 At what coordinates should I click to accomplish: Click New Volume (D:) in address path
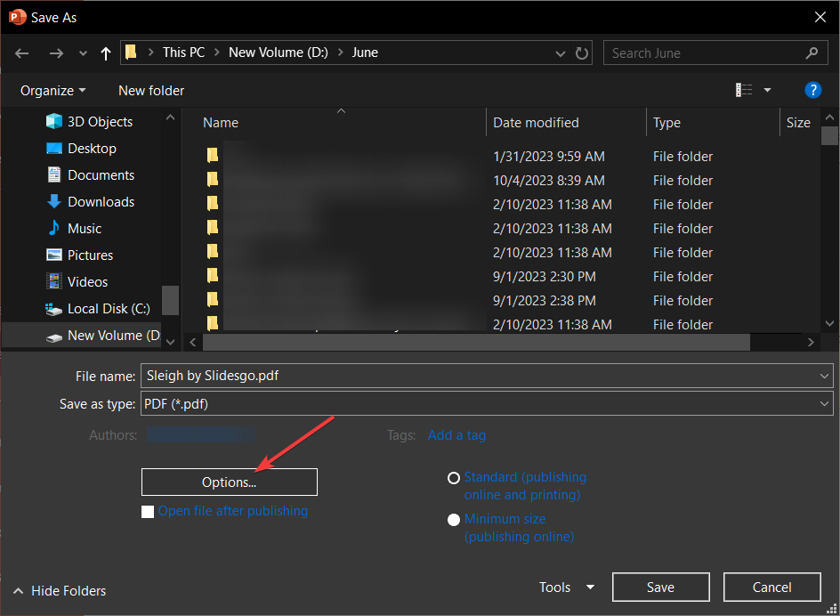click(278, 53)
